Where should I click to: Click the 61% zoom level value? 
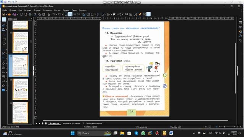coord(239,127)
